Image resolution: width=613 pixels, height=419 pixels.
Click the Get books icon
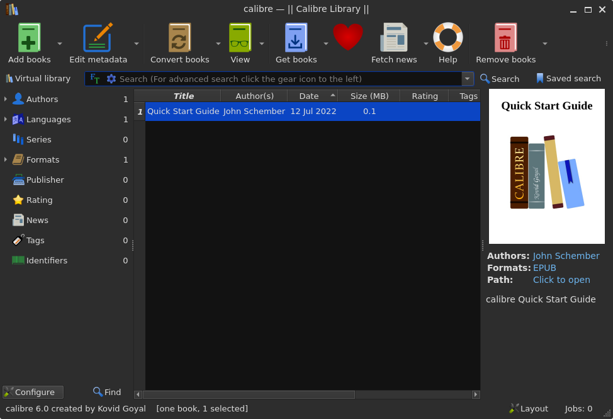point(296,38)
